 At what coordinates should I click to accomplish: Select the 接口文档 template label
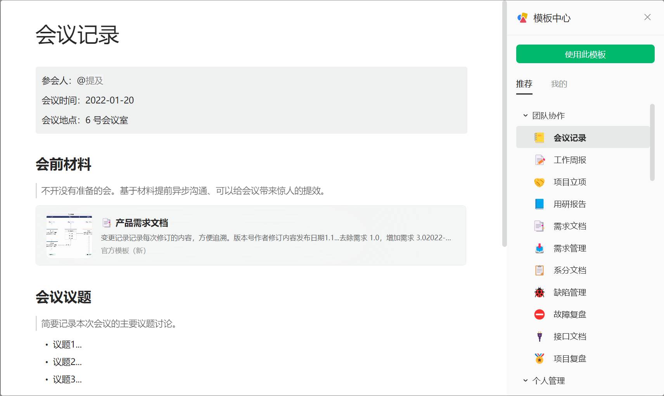point(570,336)
